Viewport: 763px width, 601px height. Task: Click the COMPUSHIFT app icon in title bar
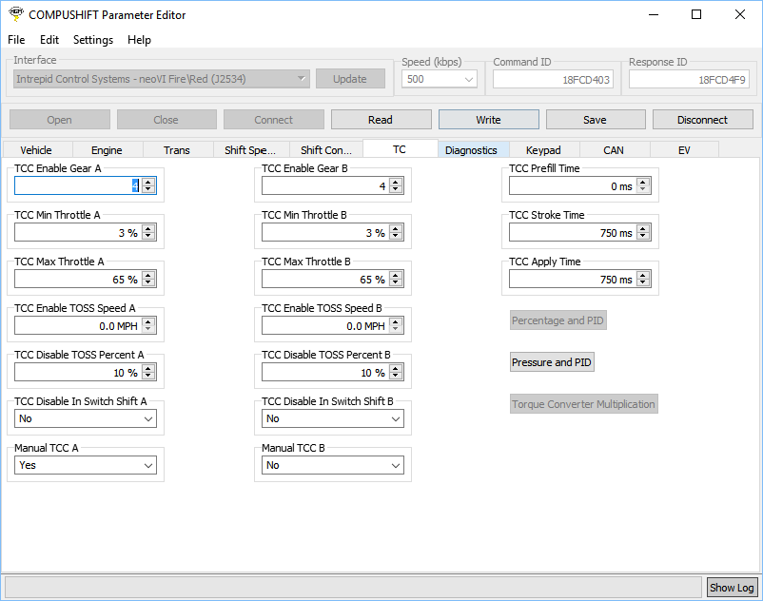(x=15, y=14)
